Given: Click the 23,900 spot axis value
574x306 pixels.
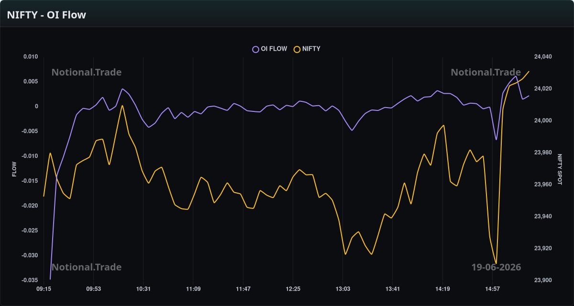Looking at the screenshot, I should (543, 280).
